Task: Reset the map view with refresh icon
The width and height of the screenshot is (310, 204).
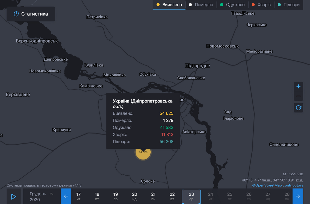Action: pyautogui.click(x=298, y=108)
